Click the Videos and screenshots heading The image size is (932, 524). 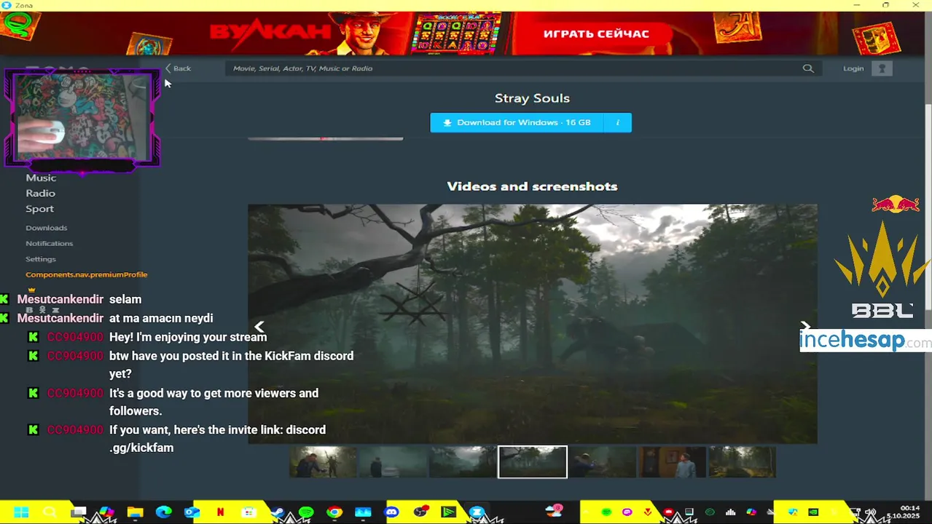tap(532, 186)
